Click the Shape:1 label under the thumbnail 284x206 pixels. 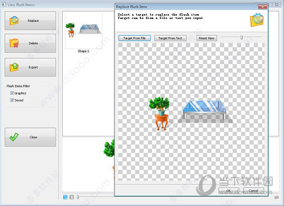[84, 51]
